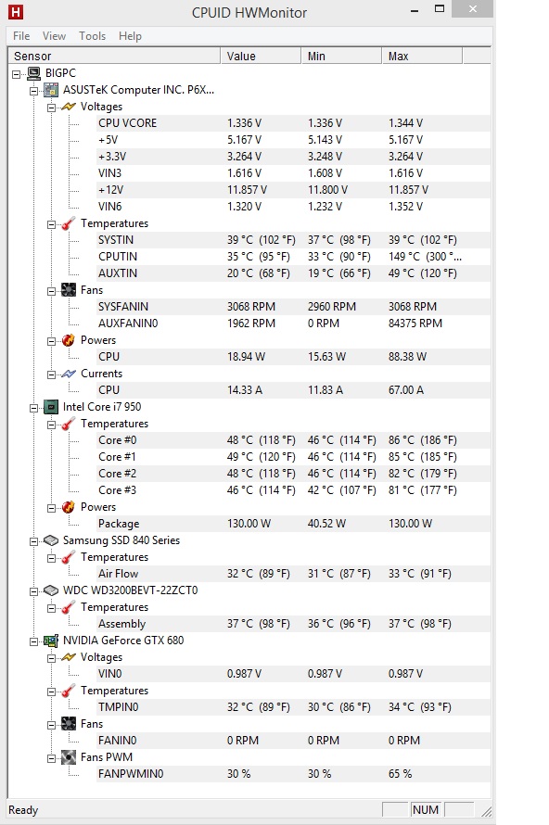Collapse the motherboard Fans section

point(51,291)
